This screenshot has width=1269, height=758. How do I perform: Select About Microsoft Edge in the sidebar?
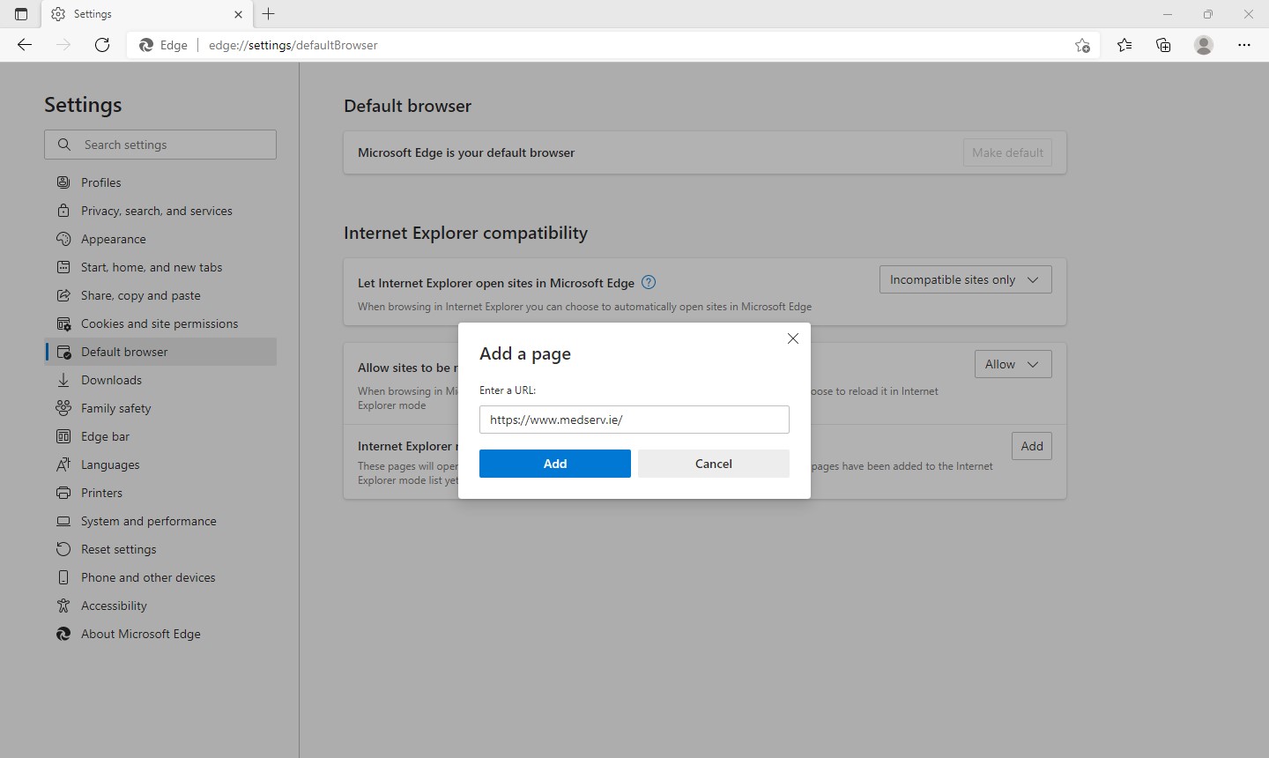tap(138, 634)
